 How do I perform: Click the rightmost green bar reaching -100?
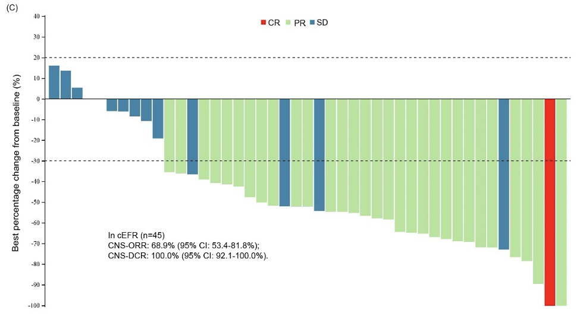click(x=561, y=202)
